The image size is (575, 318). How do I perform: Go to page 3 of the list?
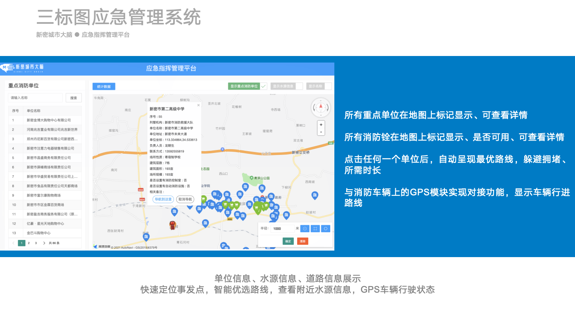(x=36, y=243)
